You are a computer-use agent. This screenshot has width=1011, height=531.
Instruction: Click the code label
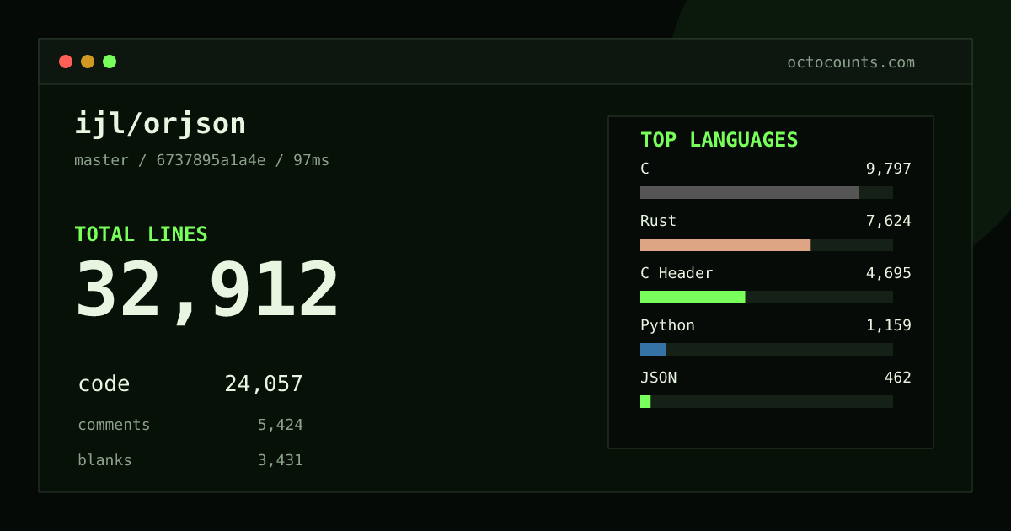click(x=104, y=384)
